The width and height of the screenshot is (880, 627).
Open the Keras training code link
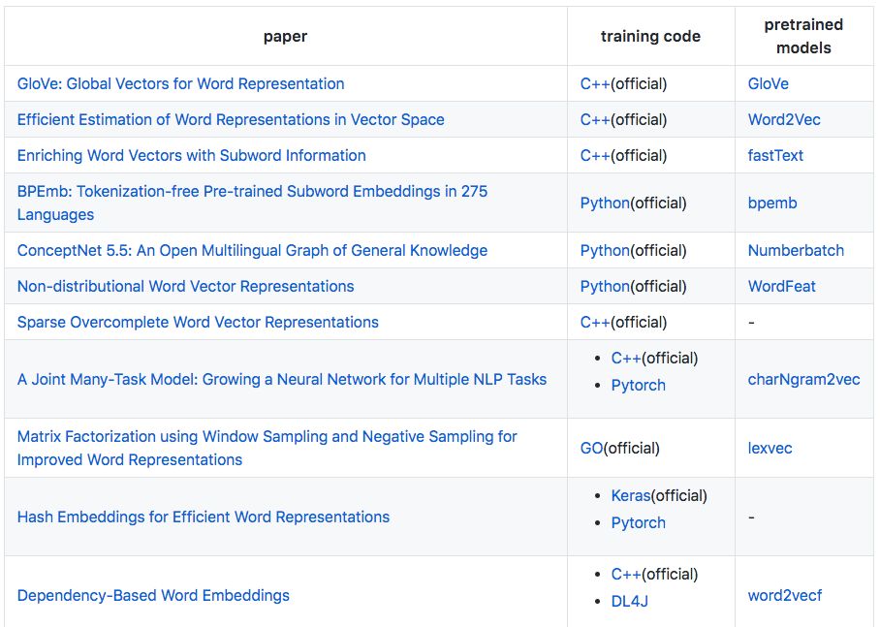coord(630,495)
